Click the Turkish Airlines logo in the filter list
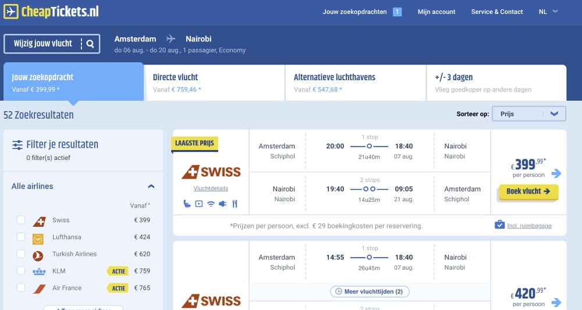The width and height of the screenshot is (582, 310). coord(38,255)
